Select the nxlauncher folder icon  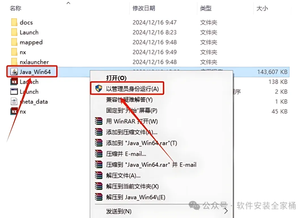[x=14, y=62]
